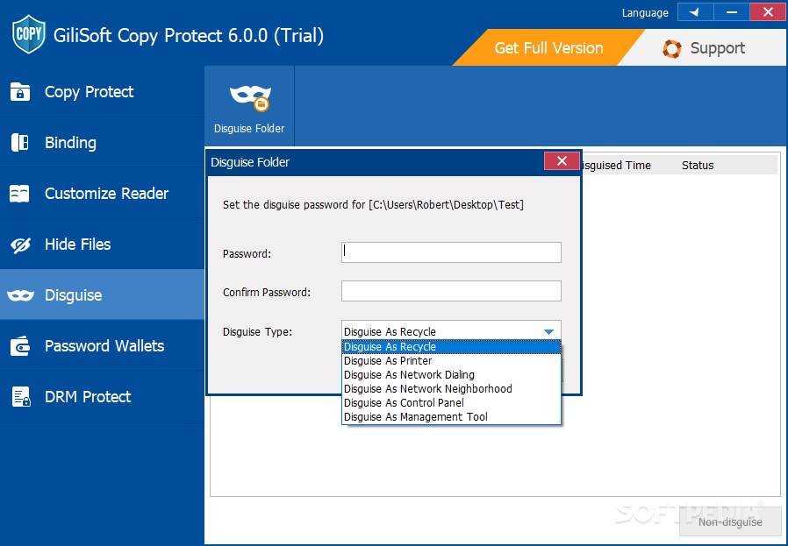Select Disguise As Network Dialing option
The width and height of the screenshot is (788, 546).
451,375
